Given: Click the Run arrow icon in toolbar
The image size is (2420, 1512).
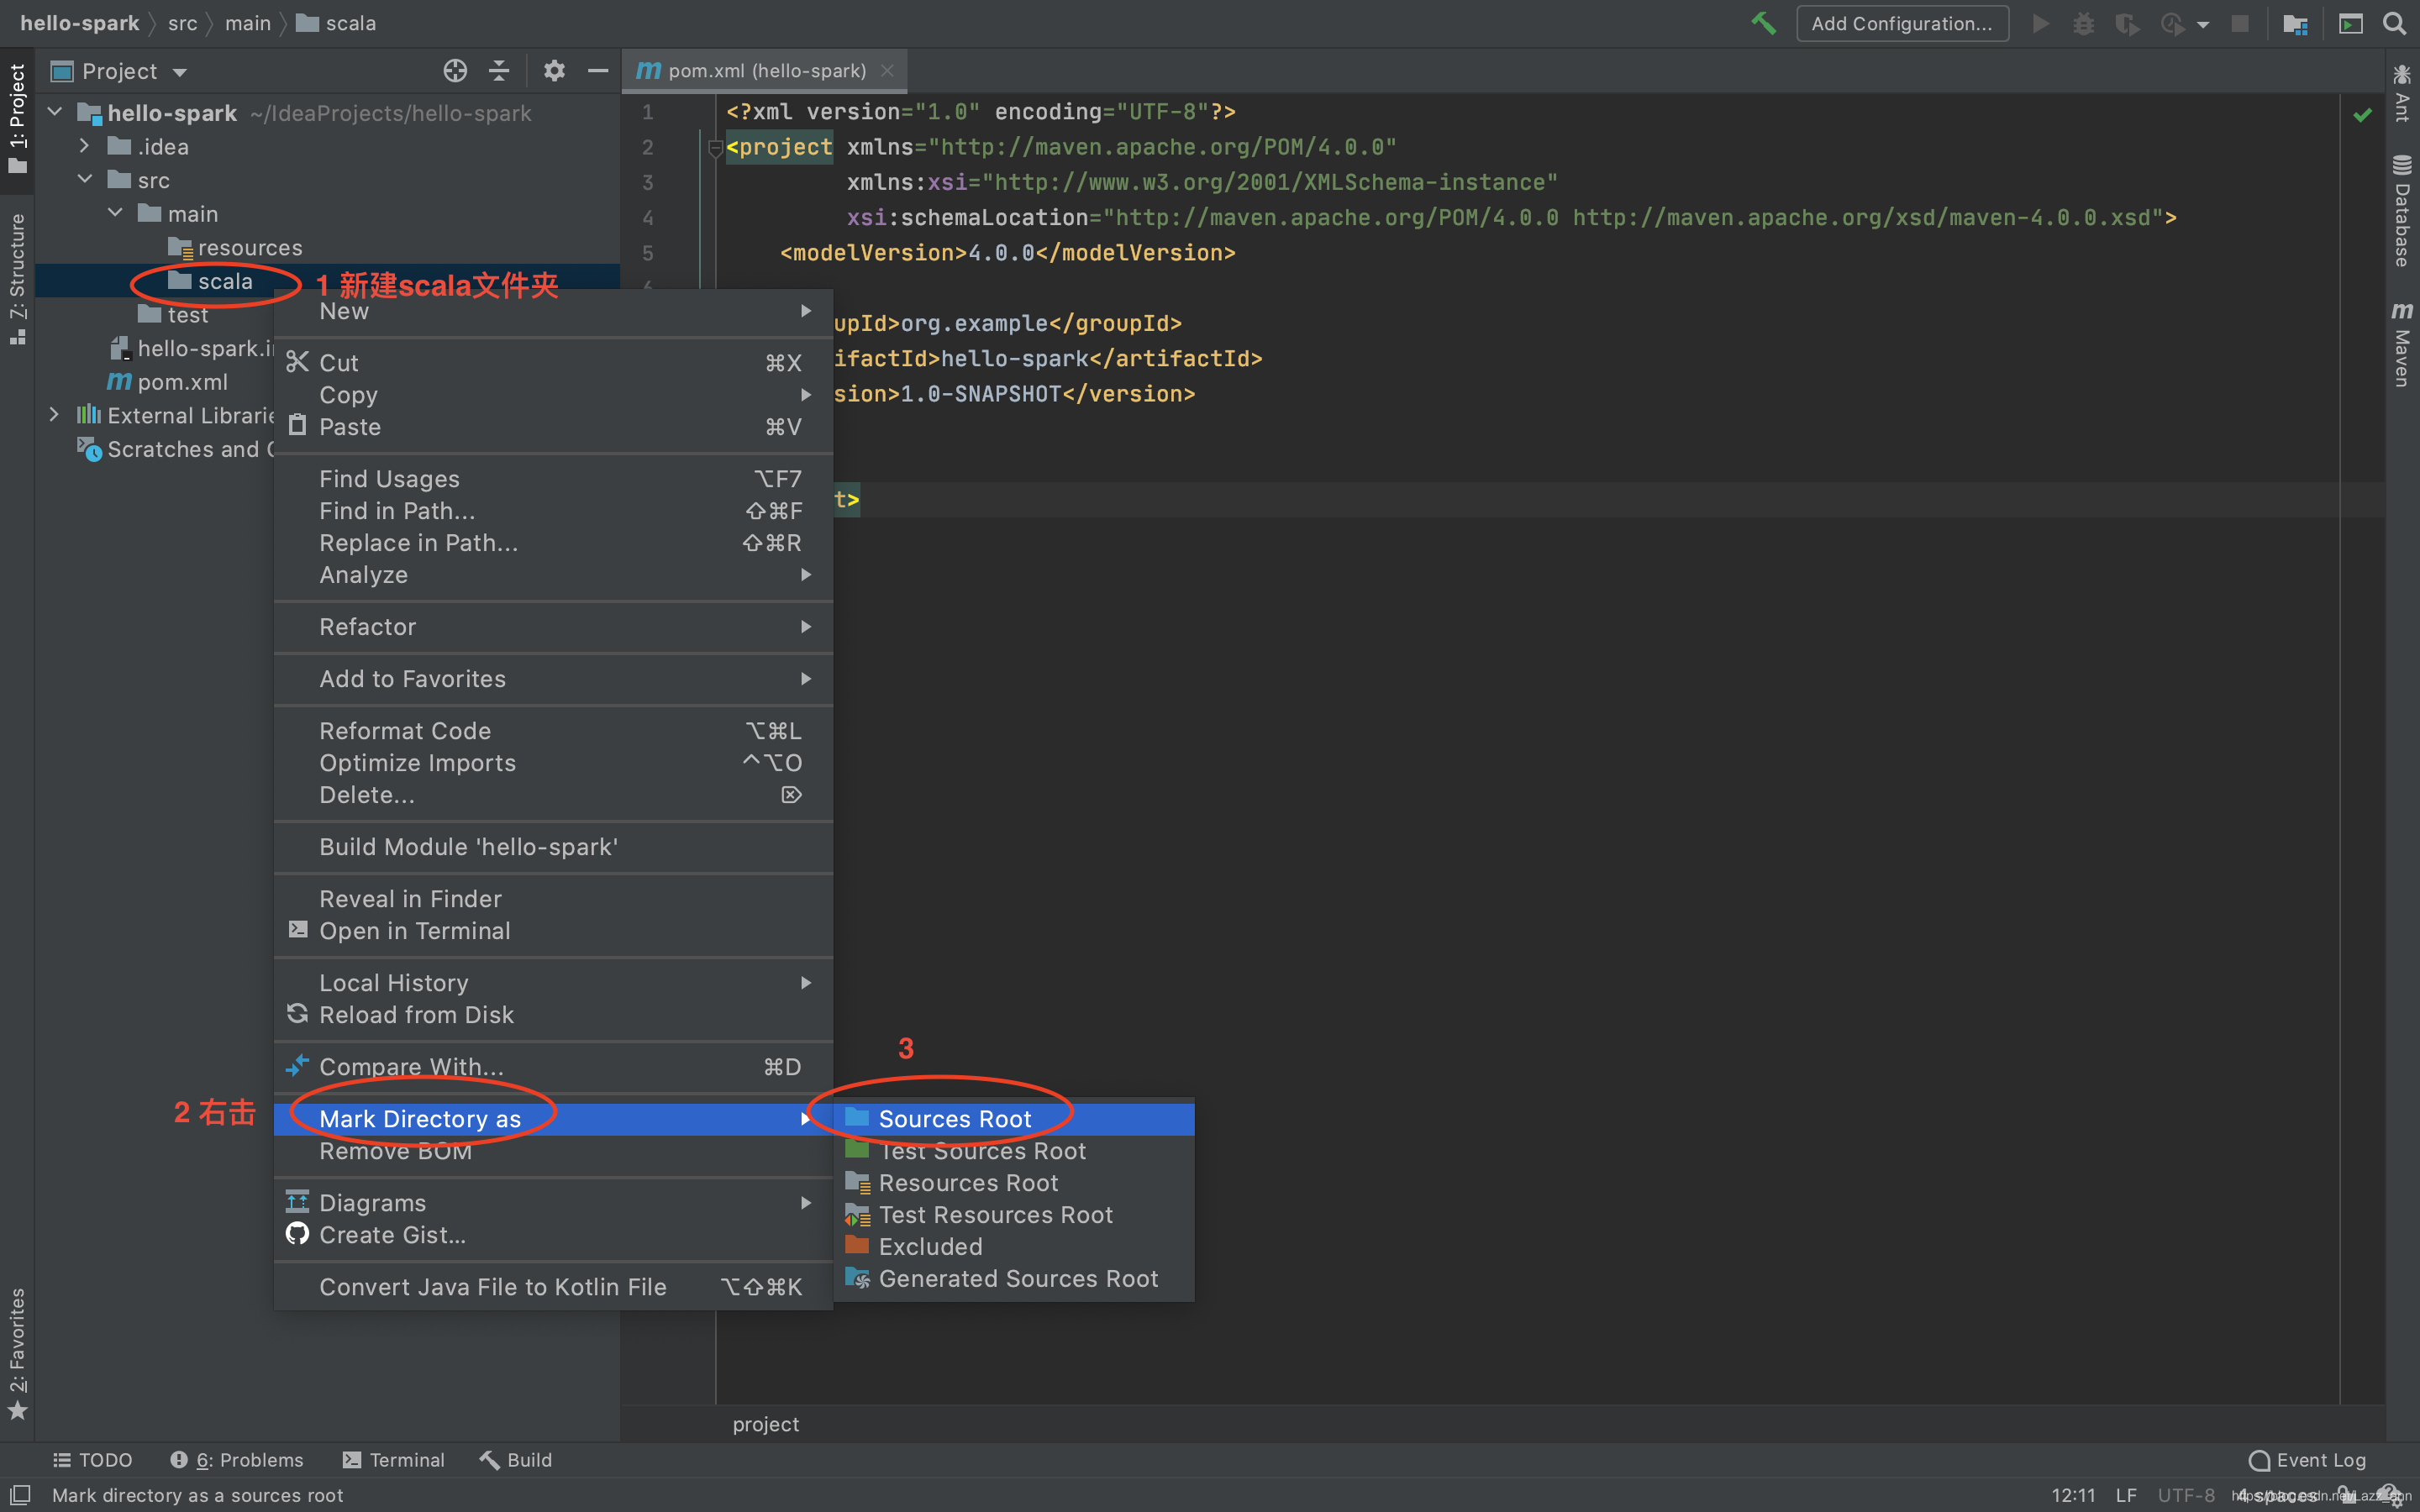Looking at the screenshot, I should (x=2041, y=23).
